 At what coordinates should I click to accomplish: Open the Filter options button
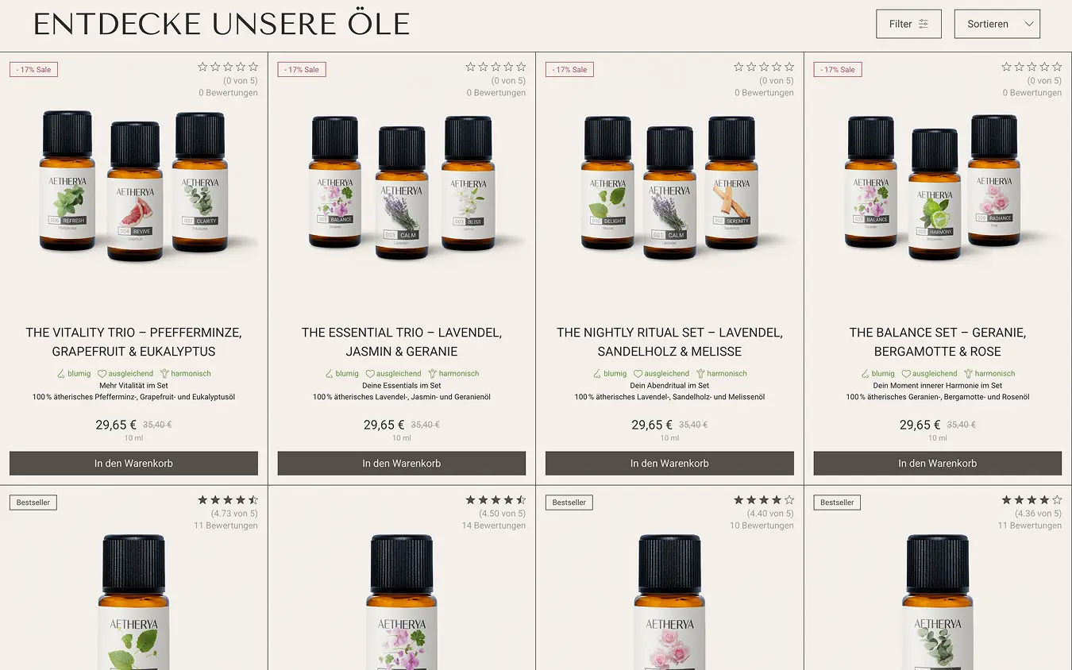(x=908, y=24)
